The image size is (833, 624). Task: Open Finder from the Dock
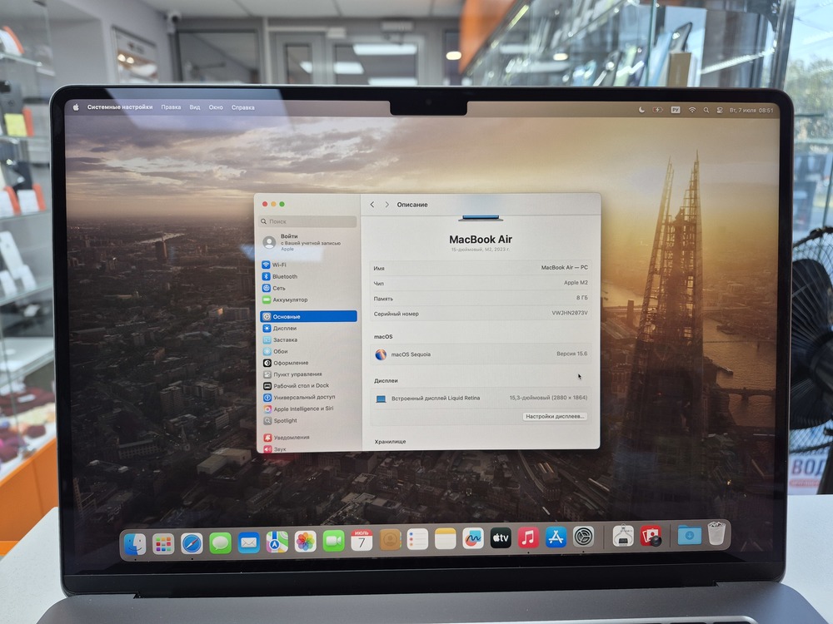(x=135, y=543)
